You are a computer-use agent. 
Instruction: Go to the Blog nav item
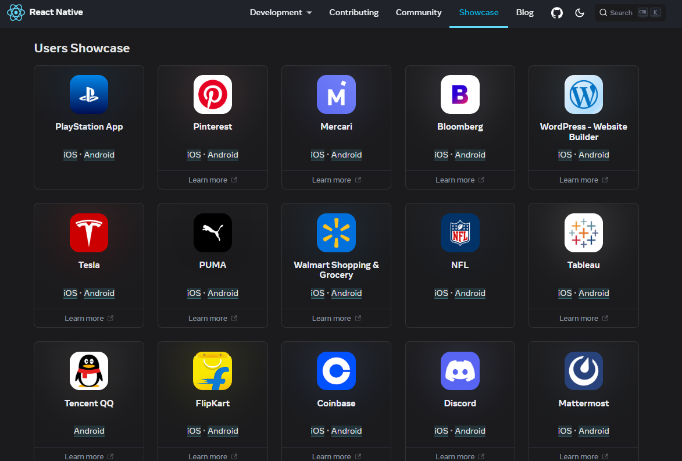[524, 13]
